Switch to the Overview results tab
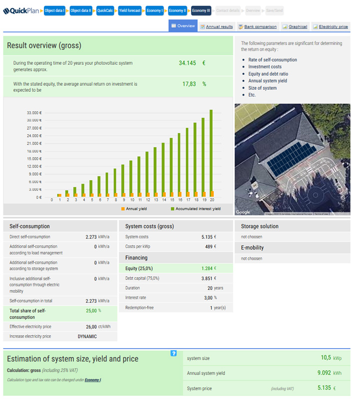The height and width of the screenshot is (399, 352). [x=183, y=26]
